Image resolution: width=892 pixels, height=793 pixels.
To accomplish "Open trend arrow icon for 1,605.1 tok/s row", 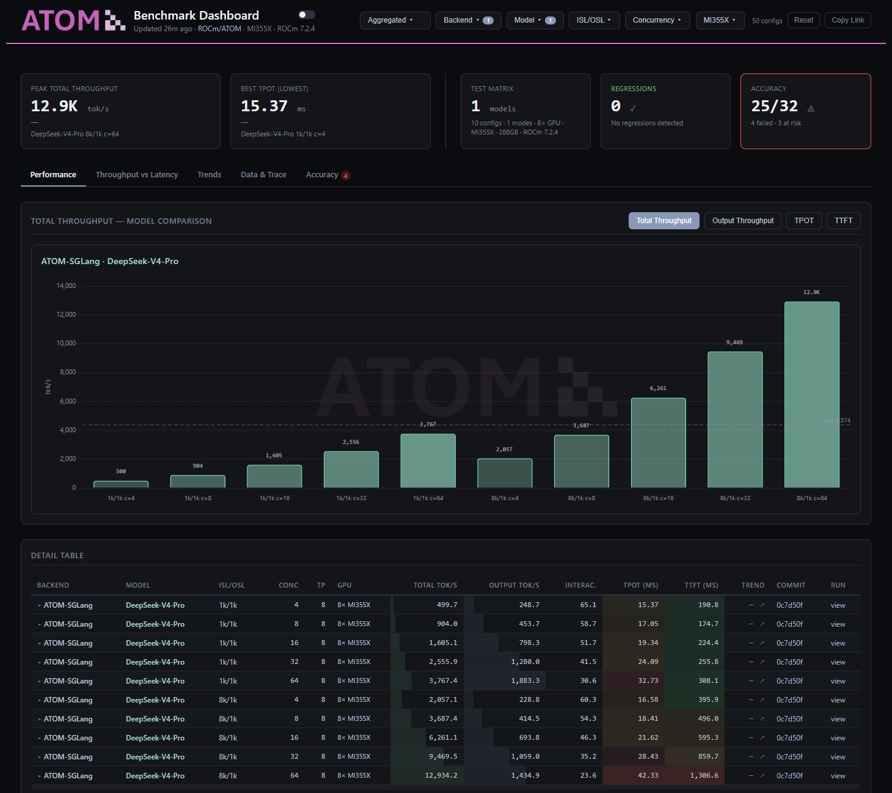I will 762,643.
